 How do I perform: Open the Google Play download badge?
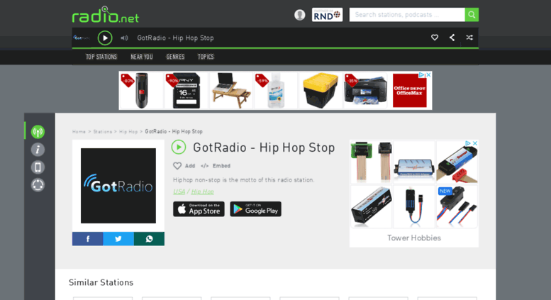click(x=255, y=209)
